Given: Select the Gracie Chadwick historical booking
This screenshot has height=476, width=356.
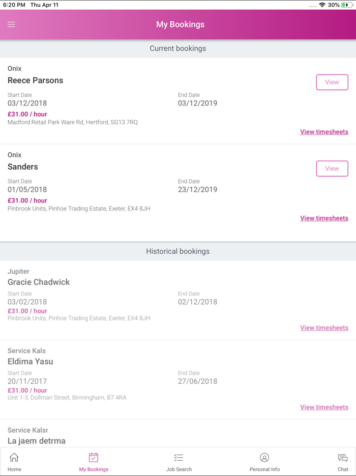Looking at the screenshot, I should [x=39, y=282].
